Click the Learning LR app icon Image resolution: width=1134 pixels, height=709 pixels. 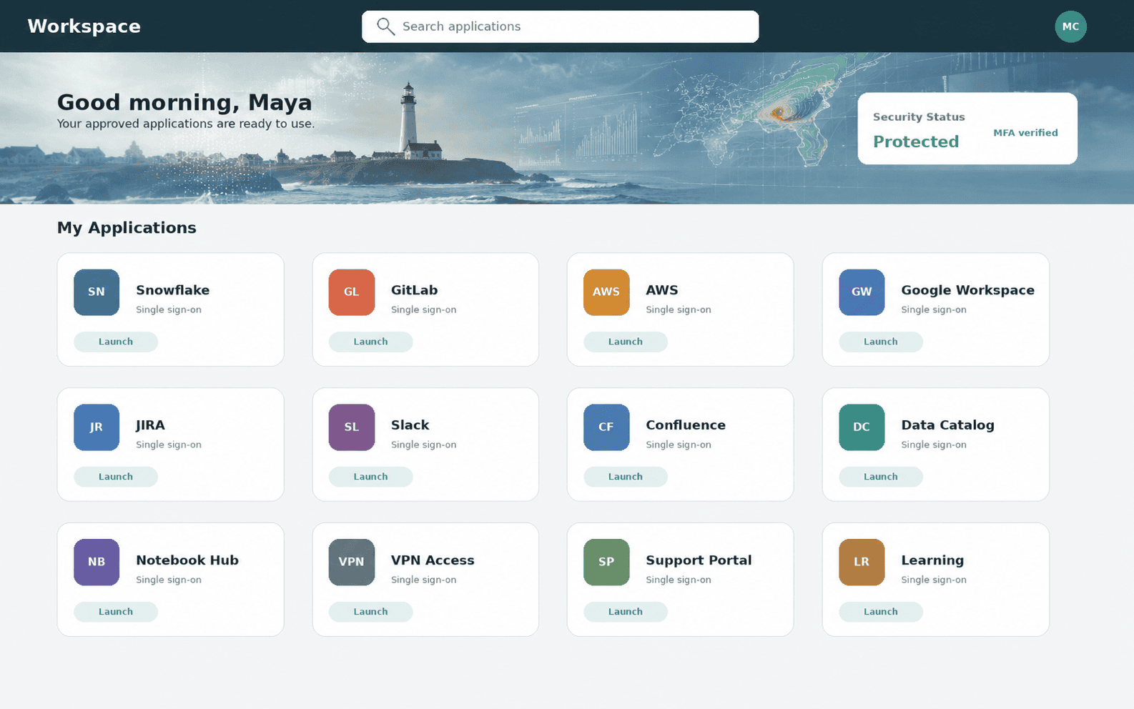point(862,562)
